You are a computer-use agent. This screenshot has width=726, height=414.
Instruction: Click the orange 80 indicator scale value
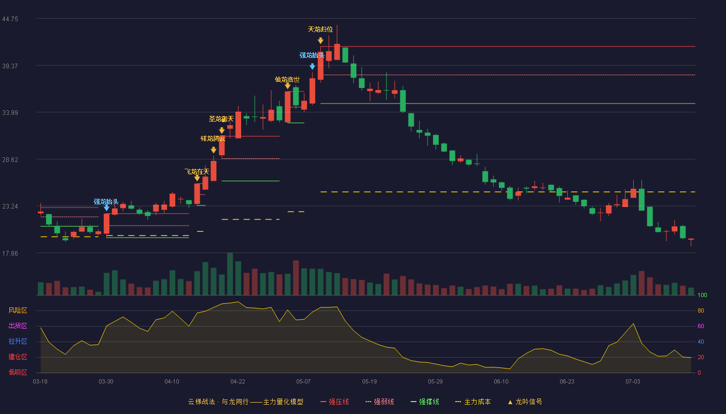(701, 311)
